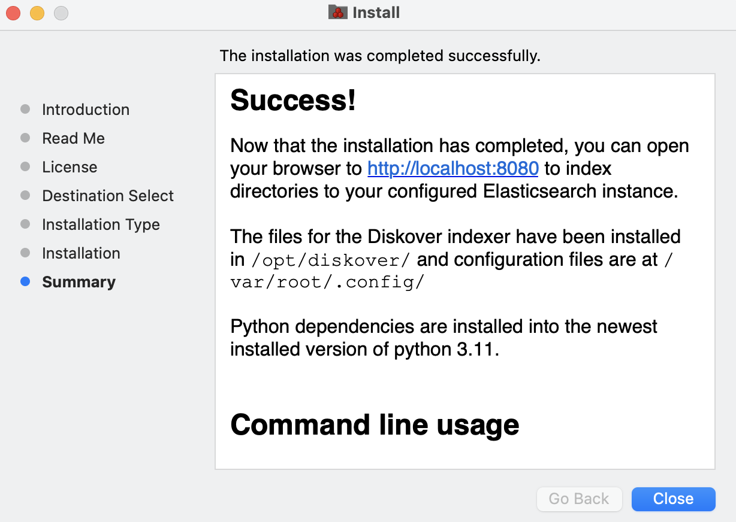Select the Introduction step label
Screen dimensions: 736x522
86,110
